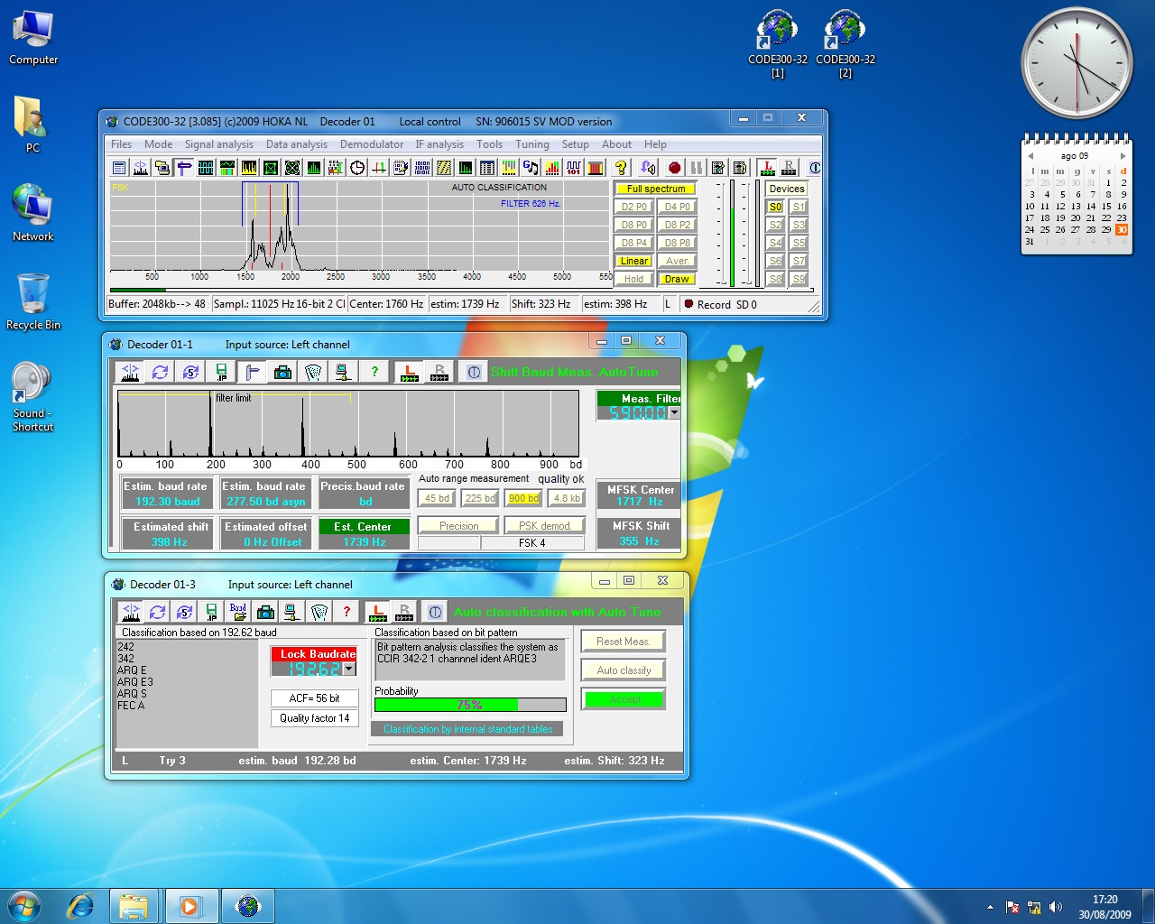Click the Reset Meas. button
The width and height of the screenshot is (1155, 924).
[624, 642]
